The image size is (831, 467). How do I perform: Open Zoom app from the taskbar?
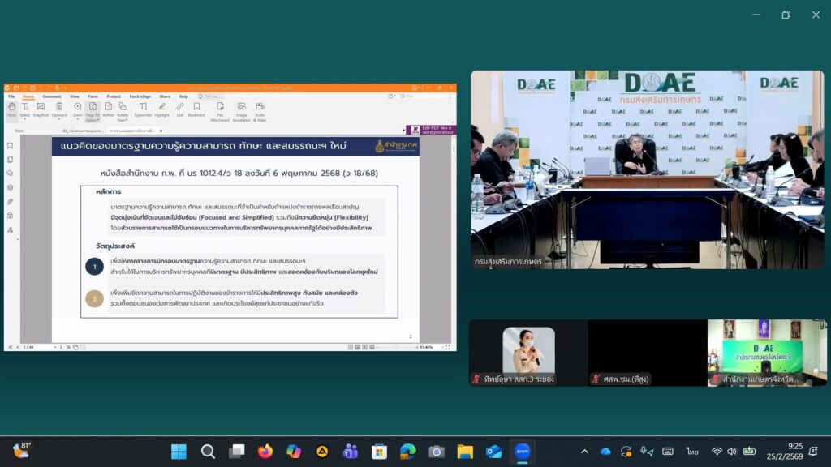click(x=523, y=452)
